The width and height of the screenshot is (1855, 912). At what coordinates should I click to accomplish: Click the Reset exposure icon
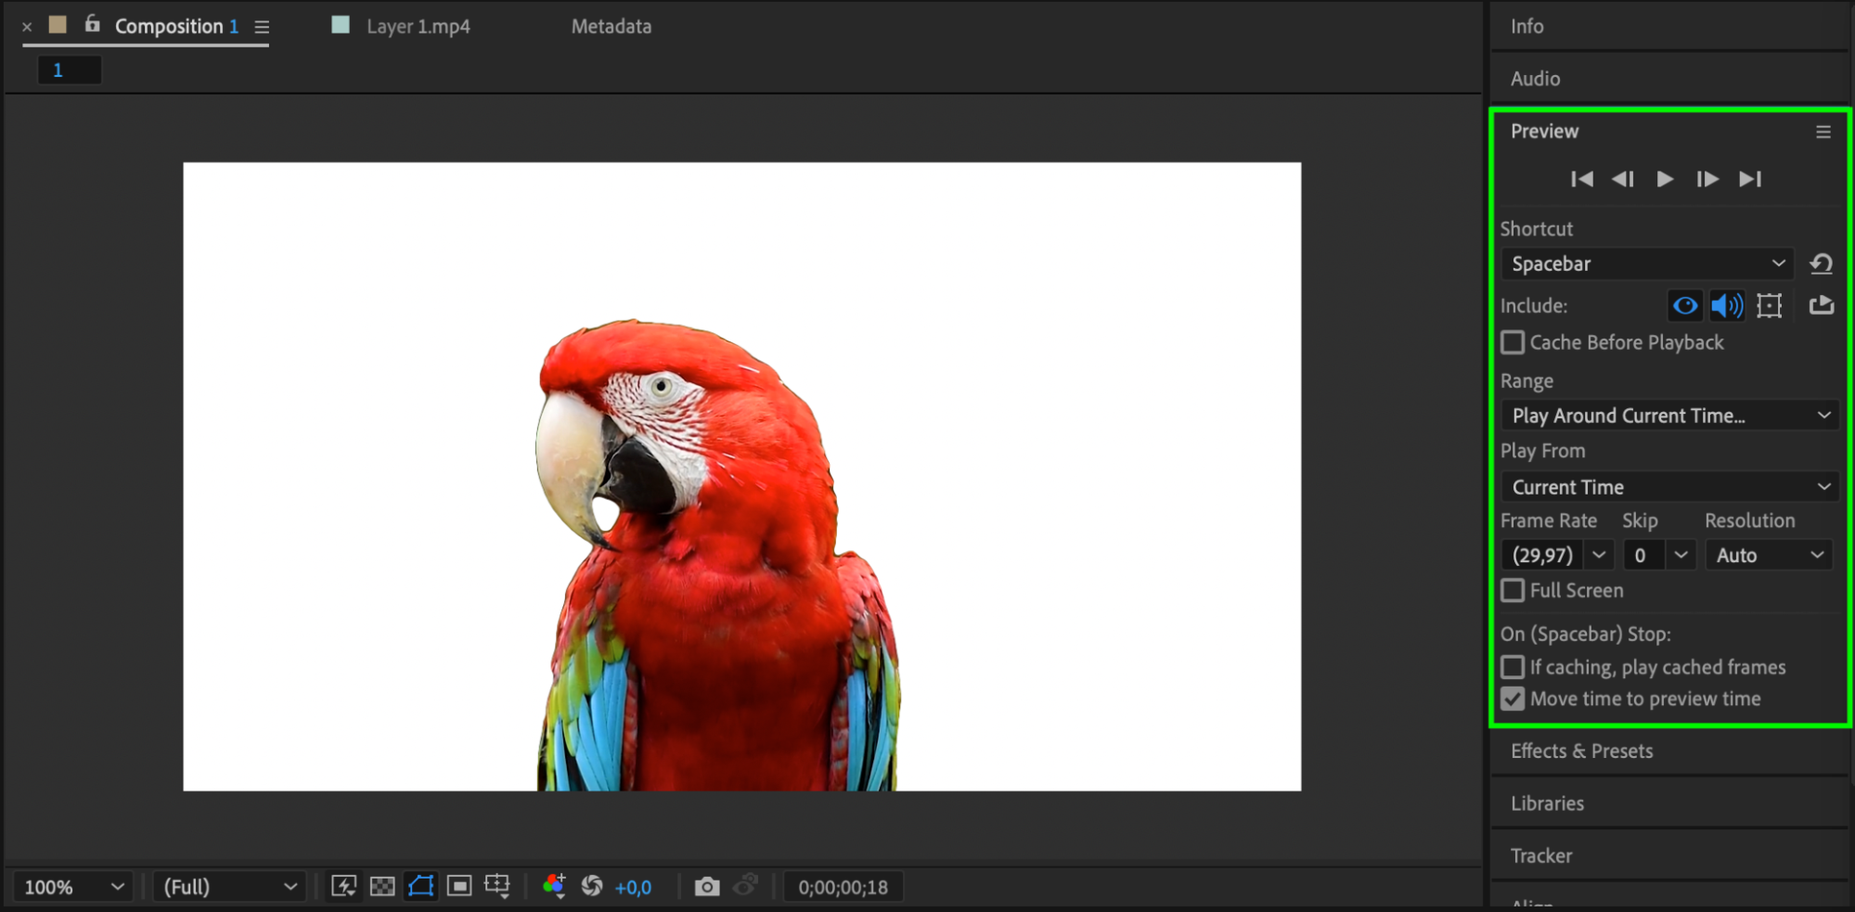coord(592,887)
